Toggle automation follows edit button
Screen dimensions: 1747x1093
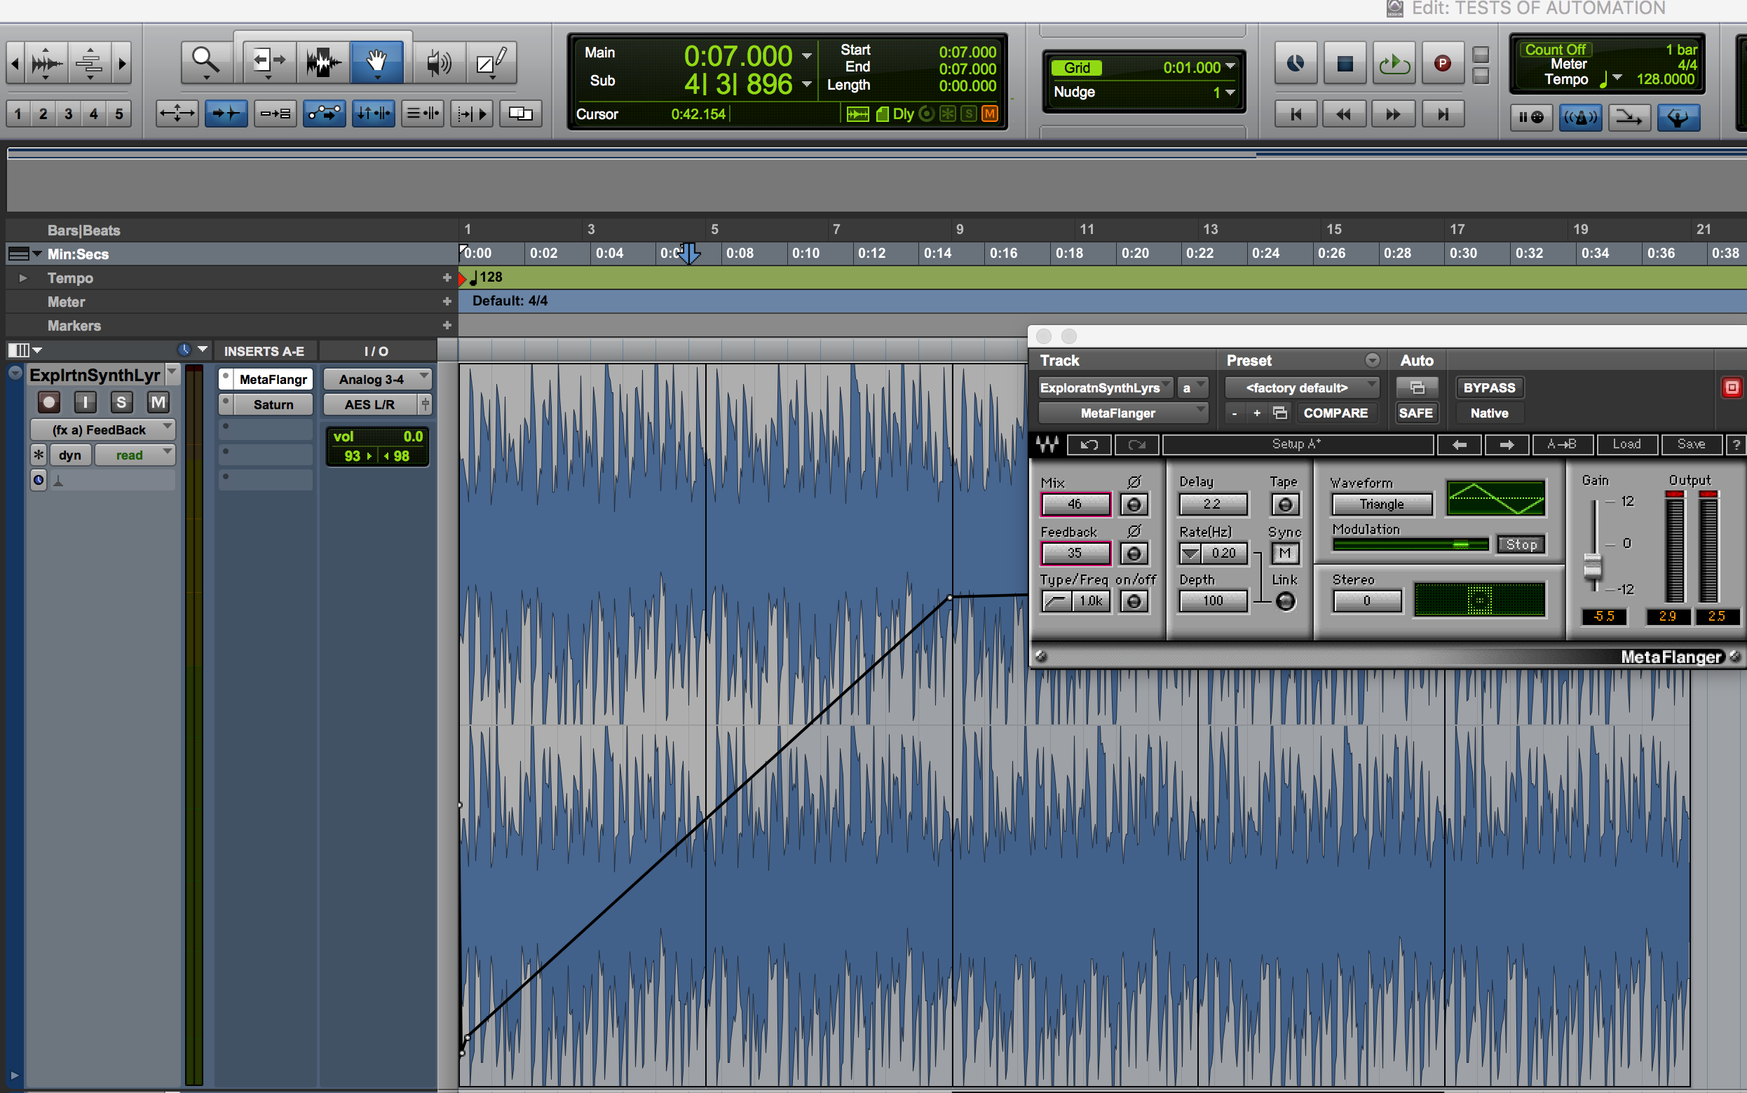(x=324, y=114)
